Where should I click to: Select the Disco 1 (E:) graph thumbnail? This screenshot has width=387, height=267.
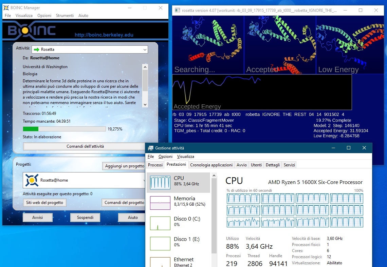click(160, 244)
